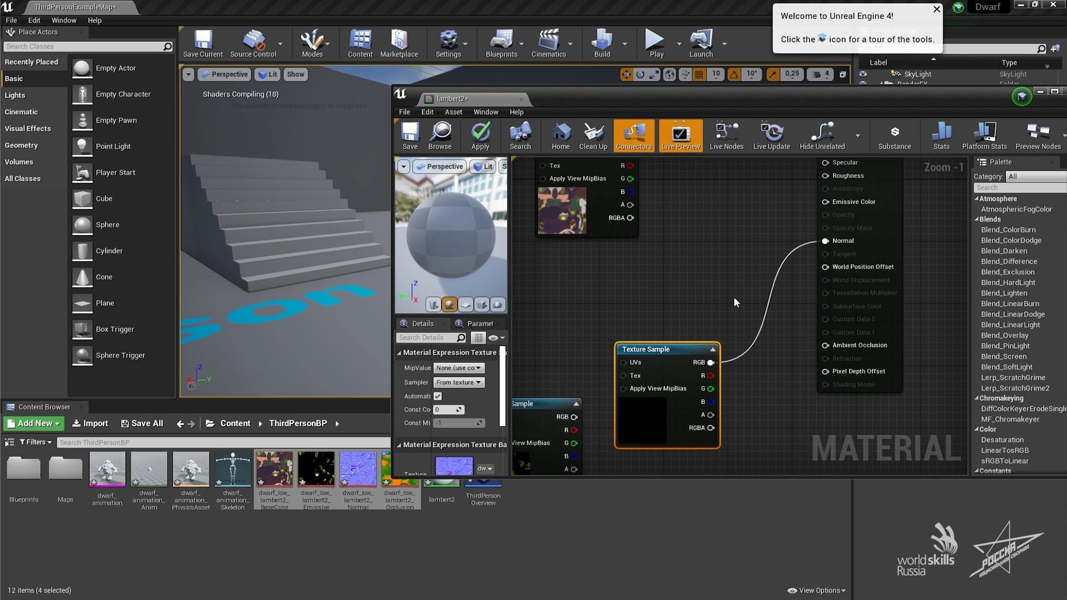The image size is (1067, 600).
Task: Toggle Live Nodes
Action: coord(726,136)
